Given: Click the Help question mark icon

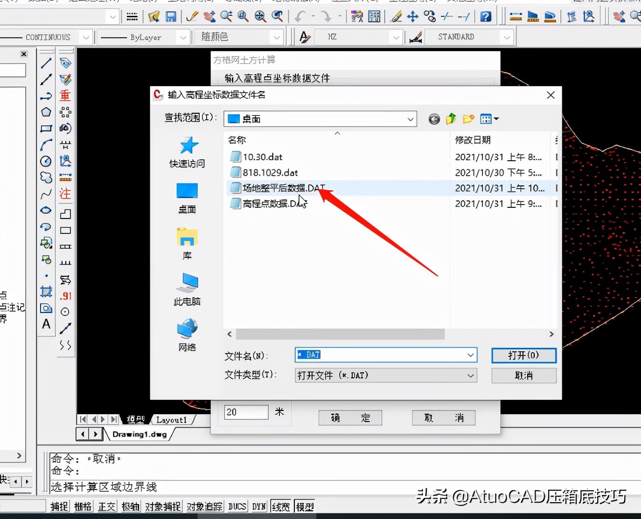Looking at the screenshot, I should 486,17.
